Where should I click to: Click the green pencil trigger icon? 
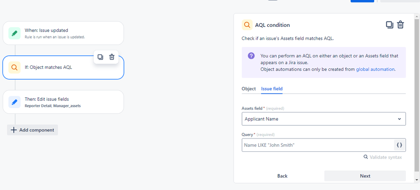[x=15, y=33]
